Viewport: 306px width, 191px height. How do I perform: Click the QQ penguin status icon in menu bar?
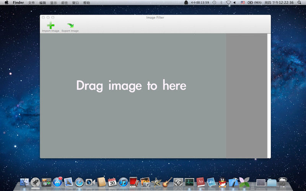(x=186, y=3)
